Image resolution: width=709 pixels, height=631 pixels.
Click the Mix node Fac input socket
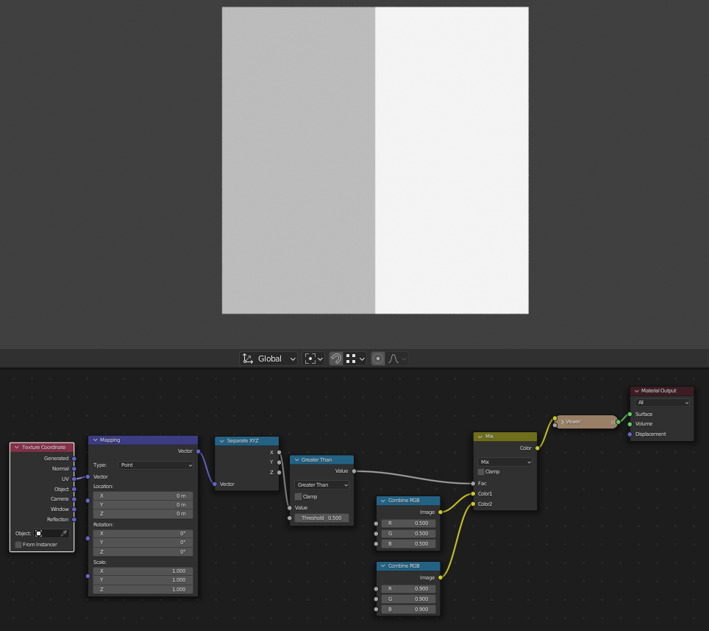click(x=474, y=484)
